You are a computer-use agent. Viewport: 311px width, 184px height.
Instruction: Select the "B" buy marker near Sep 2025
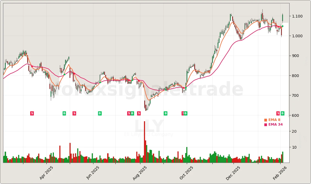tap(165, 113)
